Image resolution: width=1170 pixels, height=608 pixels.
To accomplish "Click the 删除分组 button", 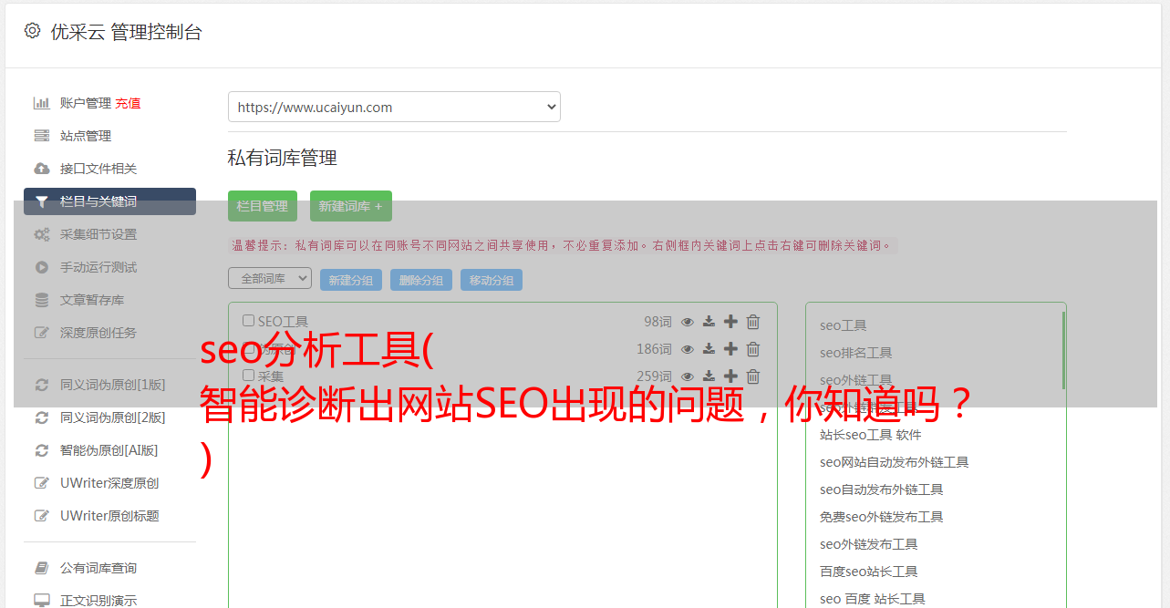I will click(x=421, y=280).
